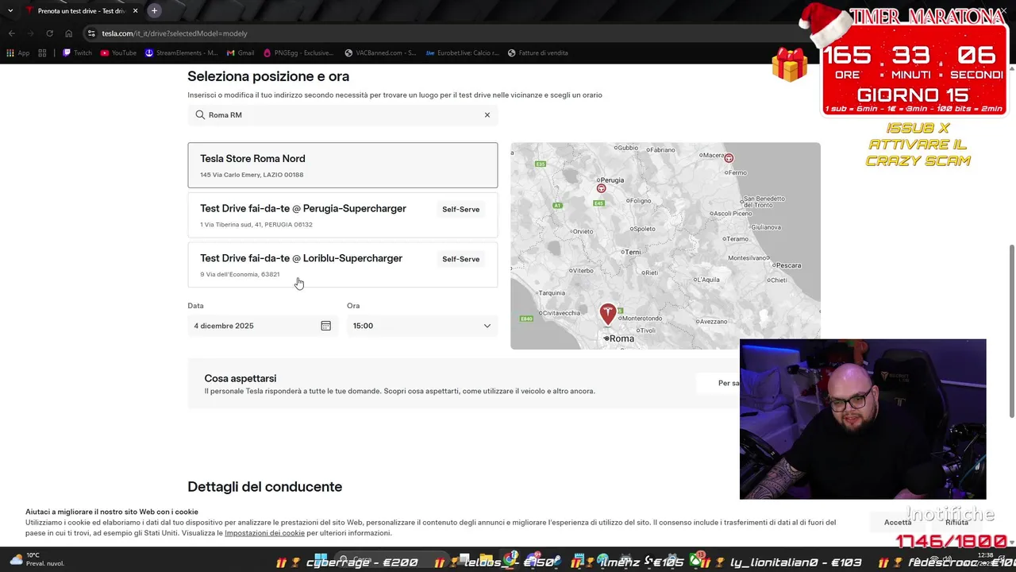Select Perugia-Supercharger self-serve test drive

pos(343,214)
